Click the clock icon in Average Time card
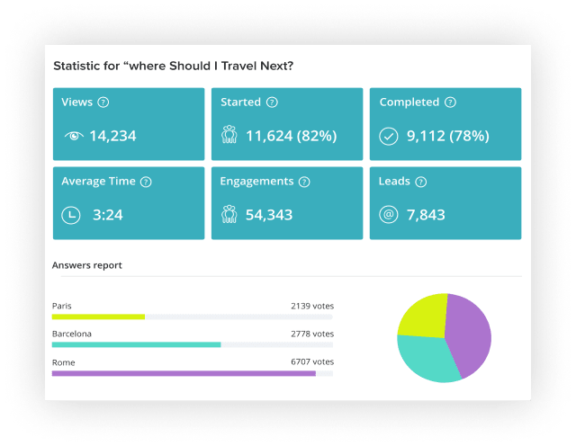The height and width of the screenshot is (446, 576). click(x=69, y=215)
